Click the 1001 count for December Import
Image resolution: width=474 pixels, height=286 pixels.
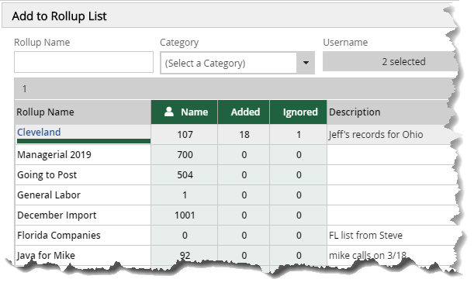185,215
